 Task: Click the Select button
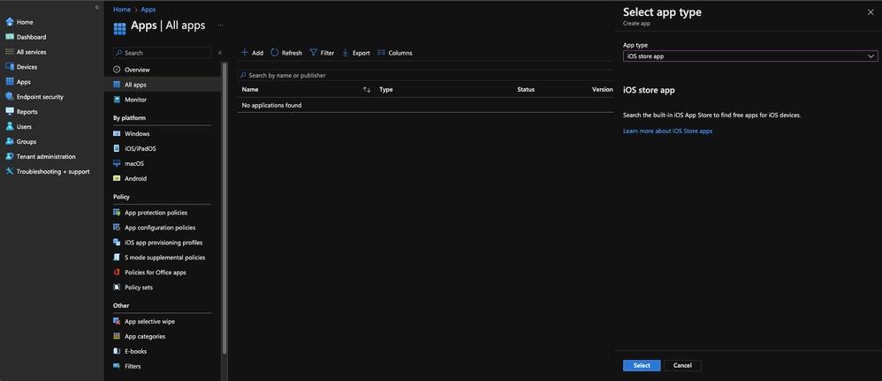tap(642, 365)
